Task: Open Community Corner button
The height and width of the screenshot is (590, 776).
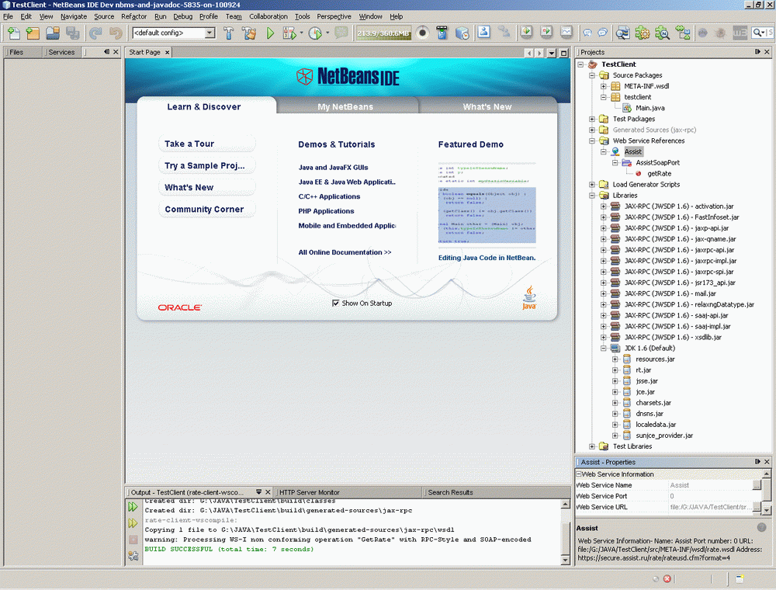Action: [x=207, y=210]
